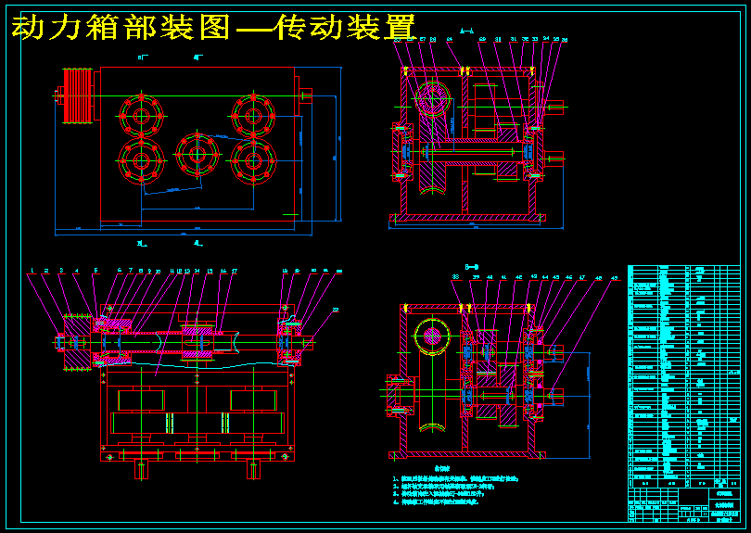751x533 pixels.
Task: Select the hatched pulley in the bottom-left section view
Action: click(78, 343)
